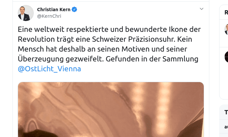Click the word 'Präzisionsuhr' in the tweet
Image resolution: width=228 pixels, height=137 pixels.
152,39
